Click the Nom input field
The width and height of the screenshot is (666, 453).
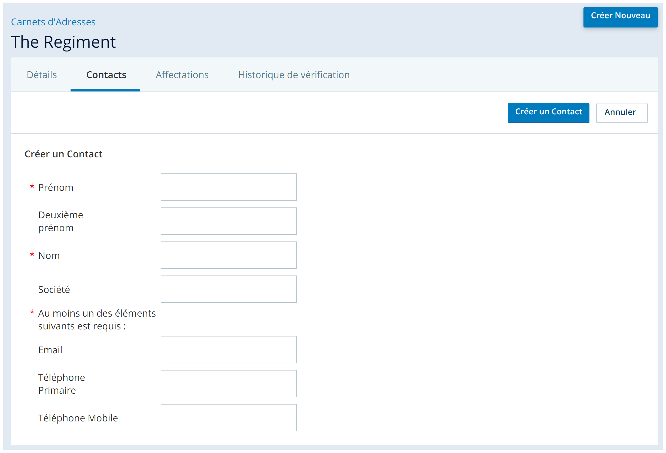point(229,255)
